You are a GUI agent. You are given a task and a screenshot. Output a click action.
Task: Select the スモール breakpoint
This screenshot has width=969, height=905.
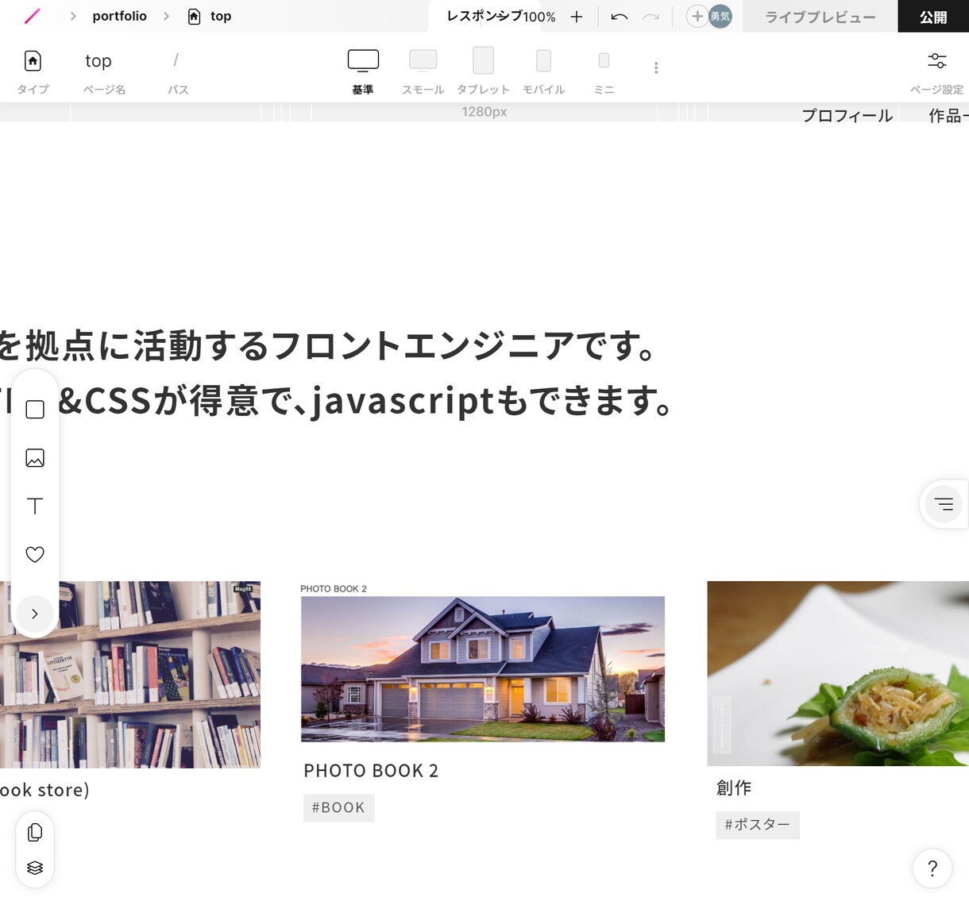[x=423, y=70]
